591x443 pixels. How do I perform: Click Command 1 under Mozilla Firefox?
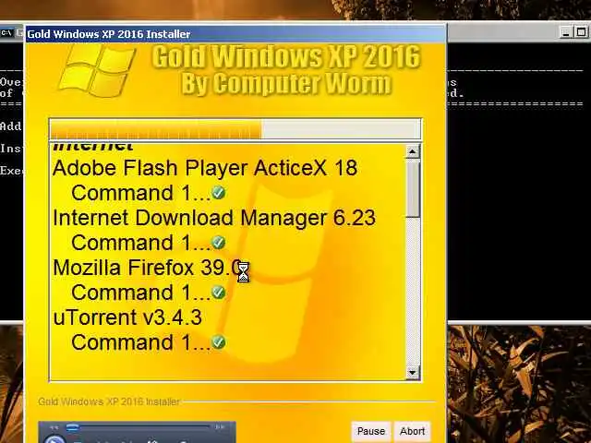point(140,293)
